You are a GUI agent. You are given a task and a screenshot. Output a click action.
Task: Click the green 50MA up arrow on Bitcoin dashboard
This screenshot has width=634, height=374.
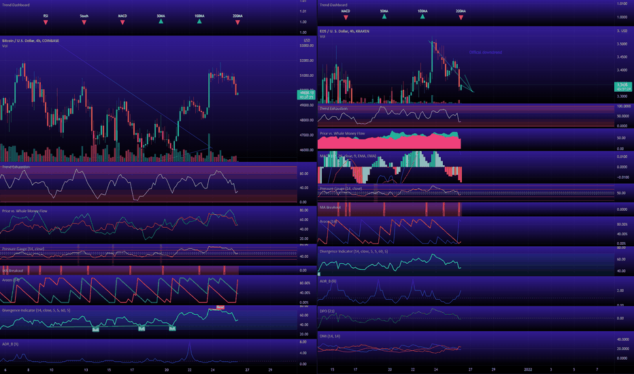tap(161, 22)
